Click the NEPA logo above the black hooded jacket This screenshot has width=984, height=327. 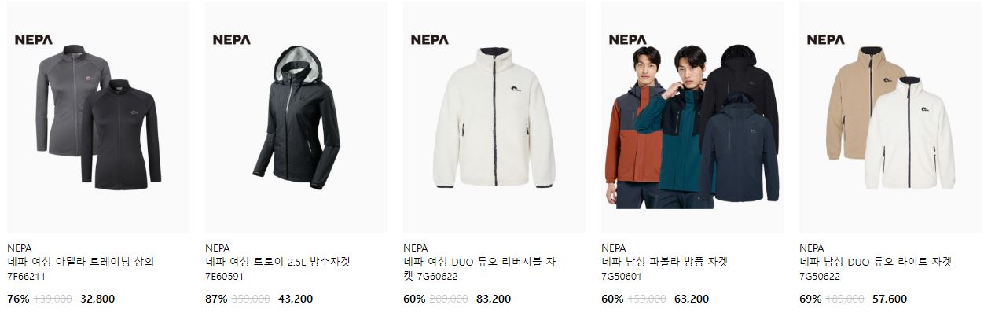point(232,39)
